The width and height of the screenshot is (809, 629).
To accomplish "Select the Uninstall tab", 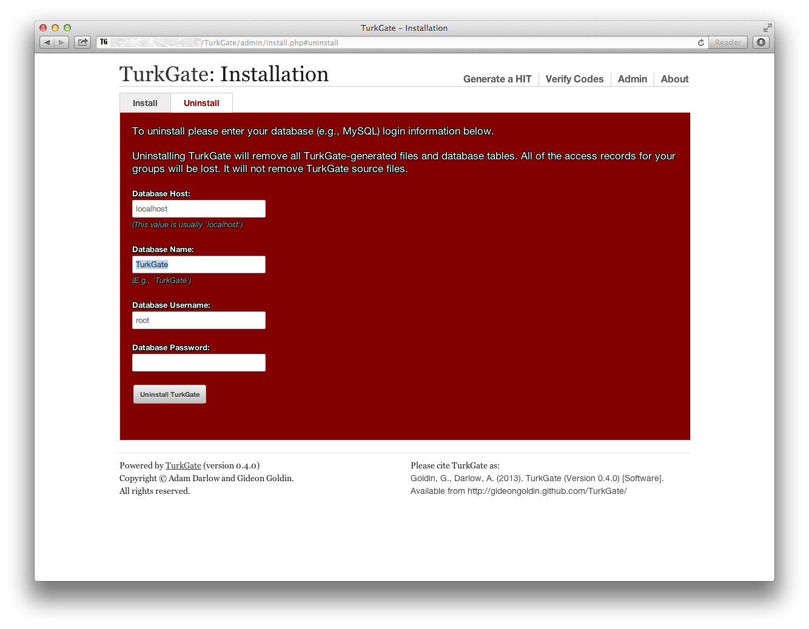I will (x=201, y=103).
